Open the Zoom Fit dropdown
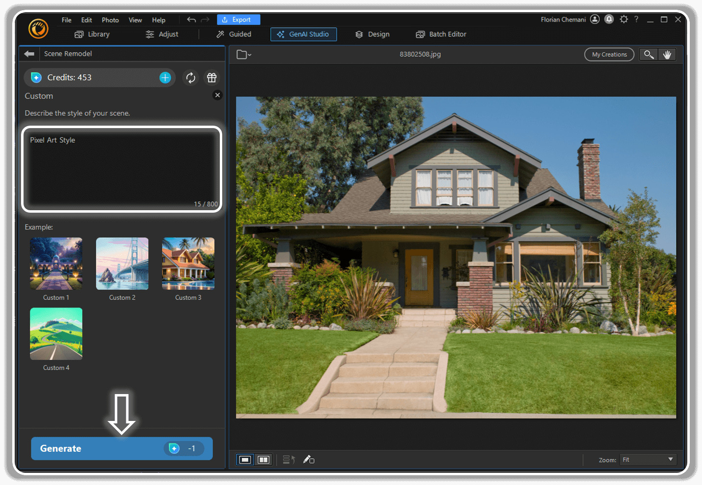This screenshot has width=702, height=485. (x=648, y=460)
